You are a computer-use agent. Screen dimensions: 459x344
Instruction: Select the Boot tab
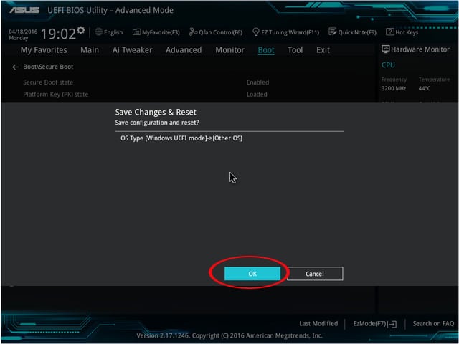(x=266, y=50)
